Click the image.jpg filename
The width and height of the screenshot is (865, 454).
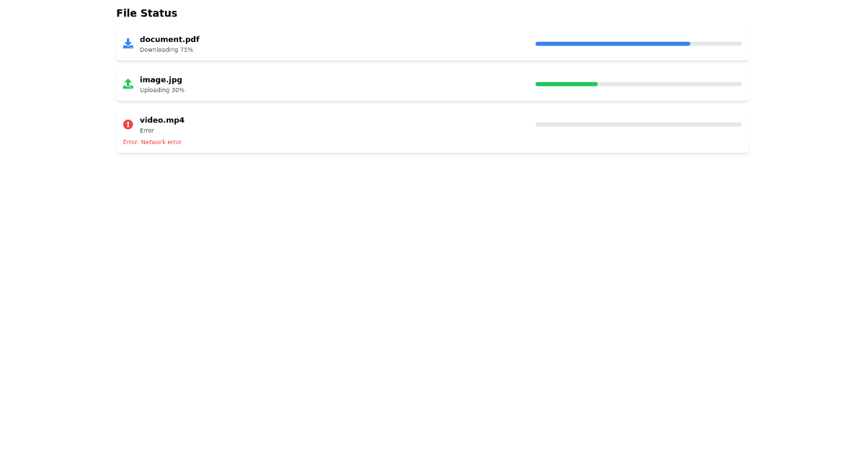[161, 79]
